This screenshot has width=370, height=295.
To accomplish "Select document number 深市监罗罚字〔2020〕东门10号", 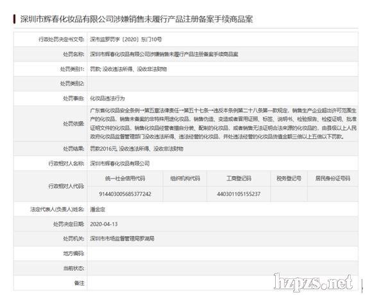I will pos(126,39).
